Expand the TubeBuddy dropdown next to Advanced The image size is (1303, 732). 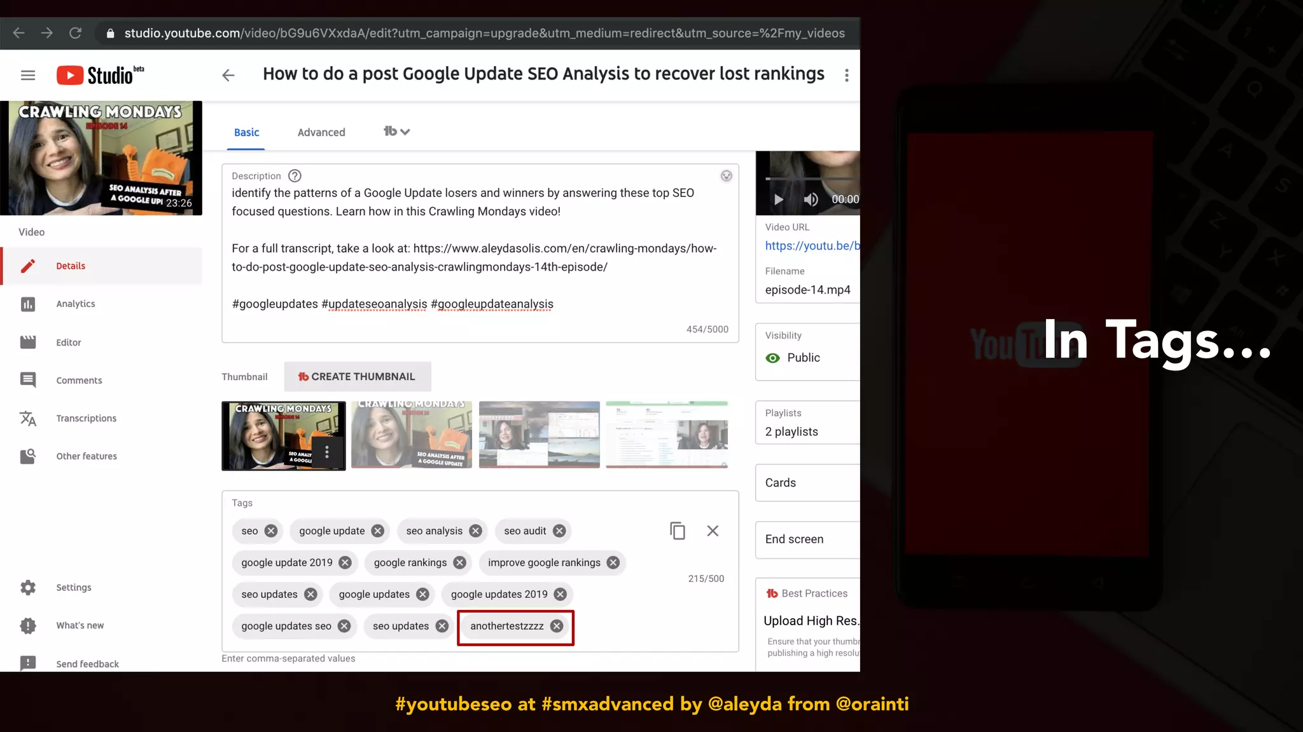point(396,132)
